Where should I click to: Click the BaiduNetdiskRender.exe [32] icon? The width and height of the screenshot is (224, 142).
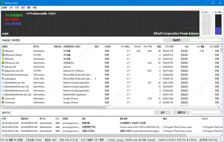(x=3, y=95)
